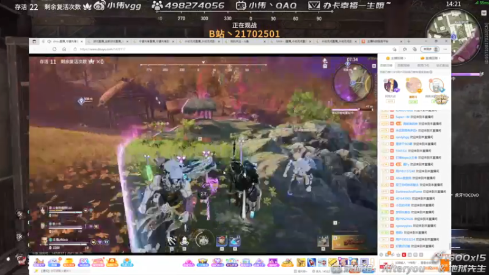Go to browser home page
The height and width of the screenshot is (275, 489).
(x=64, y=50)
